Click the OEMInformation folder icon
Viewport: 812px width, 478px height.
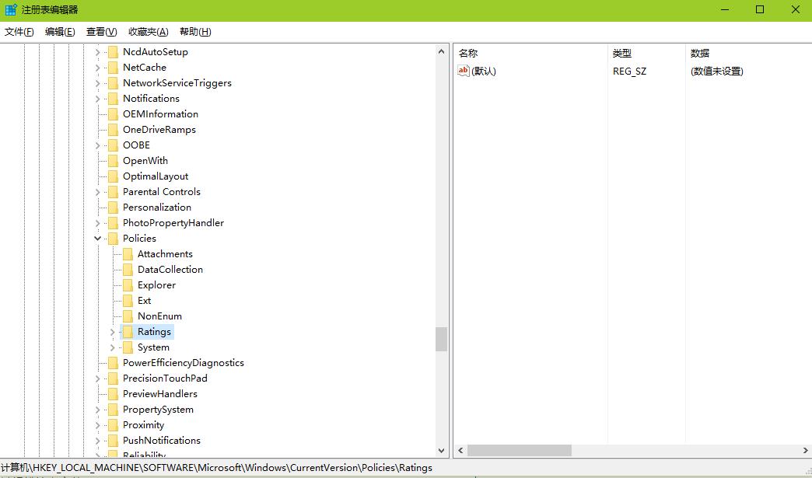[113, 114]
